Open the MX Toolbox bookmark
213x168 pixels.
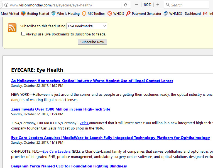click(94, 14)
